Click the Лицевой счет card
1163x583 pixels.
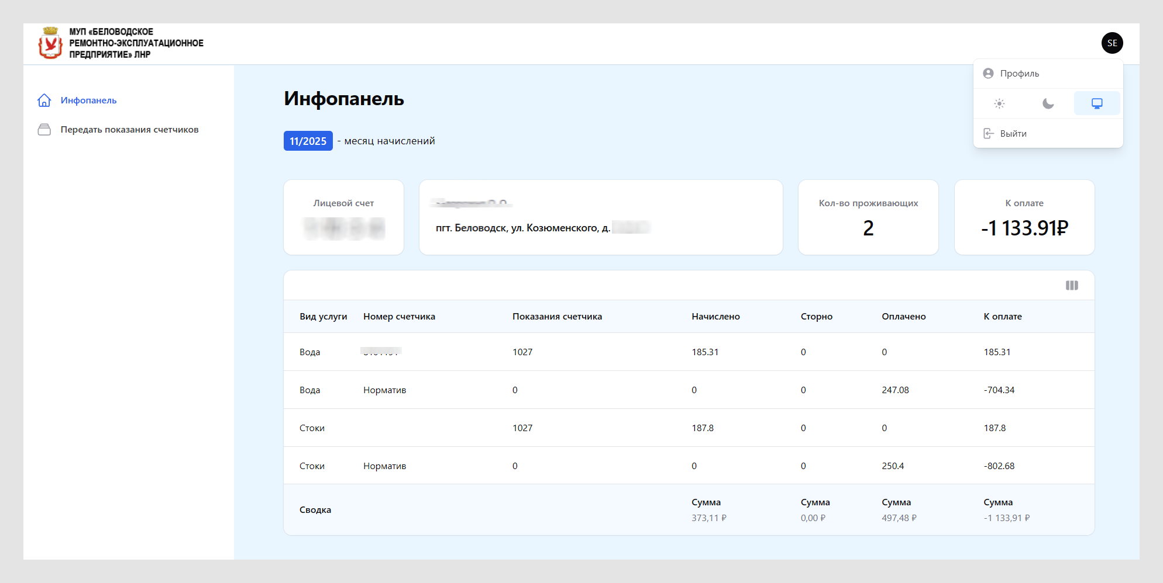(343, 217)
